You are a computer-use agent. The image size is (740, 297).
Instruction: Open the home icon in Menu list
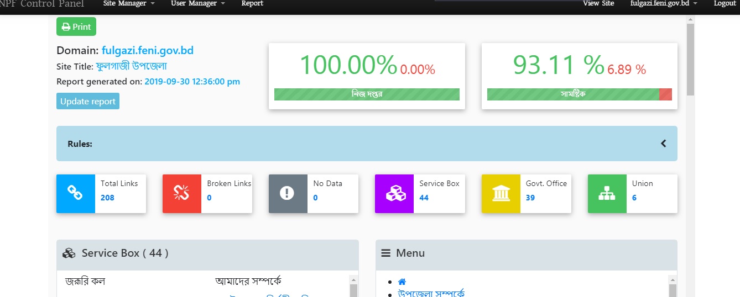point(402,282)
